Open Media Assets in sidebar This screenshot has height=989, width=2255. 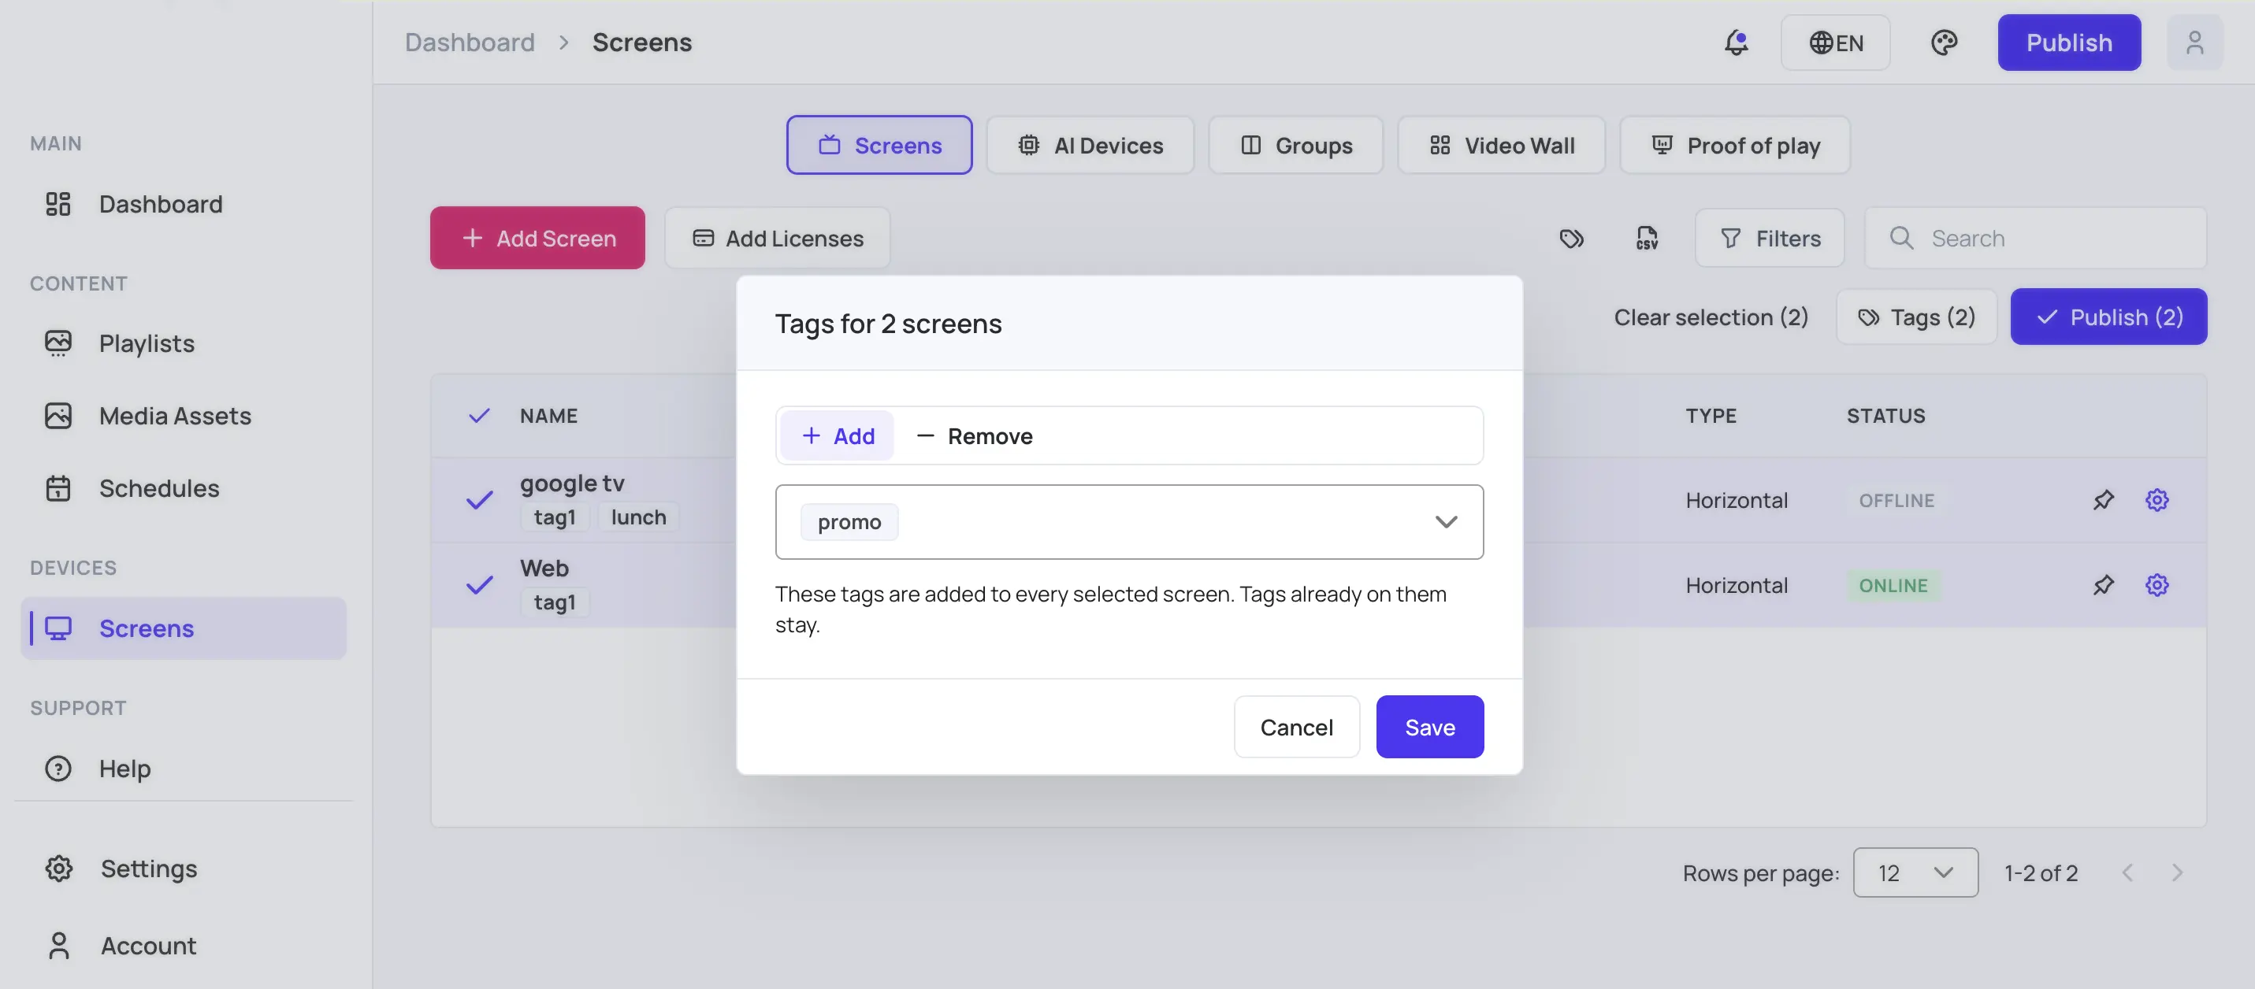click(183, 416)
